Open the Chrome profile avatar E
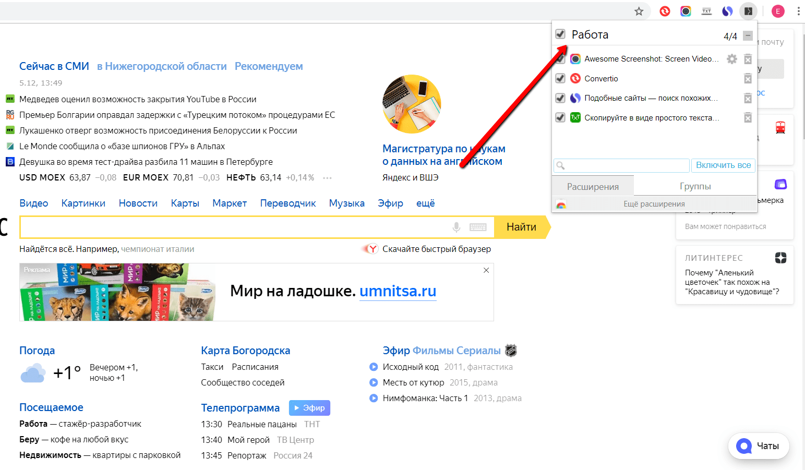Screen dimensions: 805x470 (778, 11)
